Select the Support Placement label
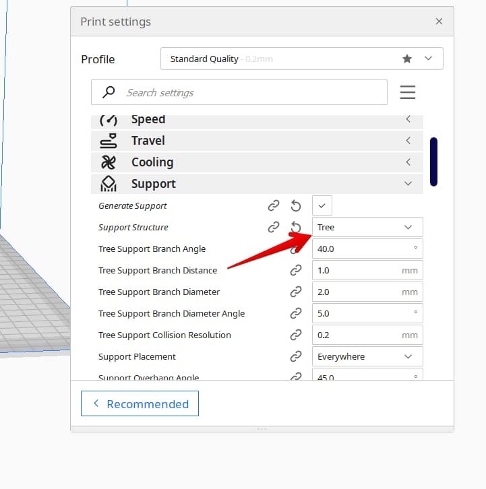The height and width of the screenshot is (489, 486). 137,356
